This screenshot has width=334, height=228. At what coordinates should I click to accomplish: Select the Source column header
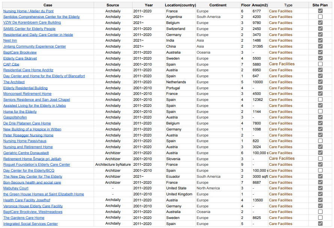pyautogui.click(x=113, y=5)
